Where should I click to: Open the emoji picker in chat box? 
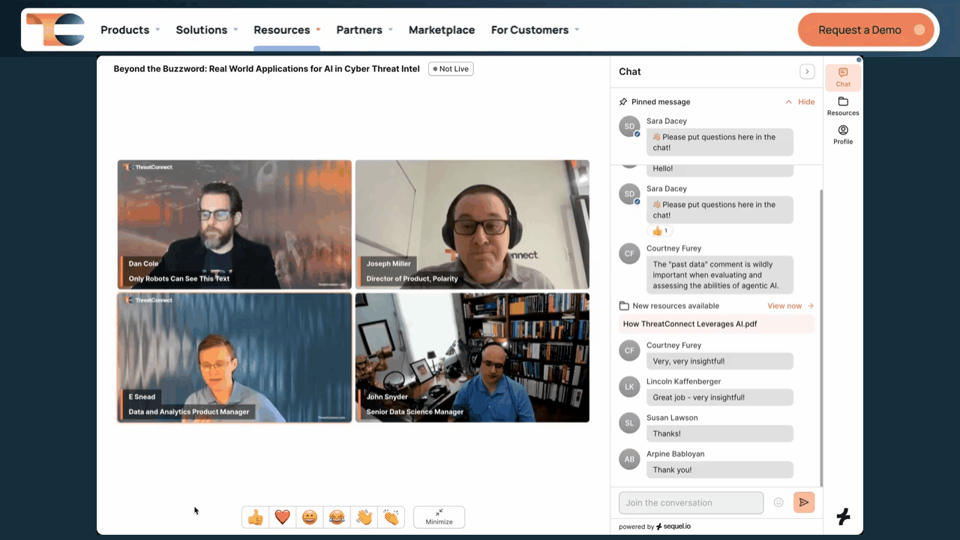pyautogui.click(x=778, y=502)
